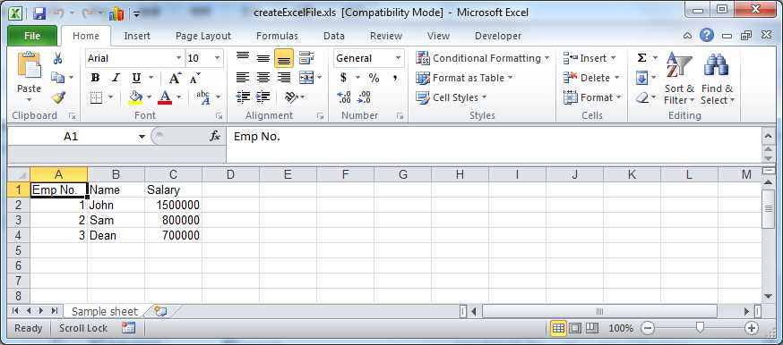The height and width of the screenshot is (345, 783).
Task: Switch to the Page Layout tab
Action: pyautogui.click(x=203, y=36)
